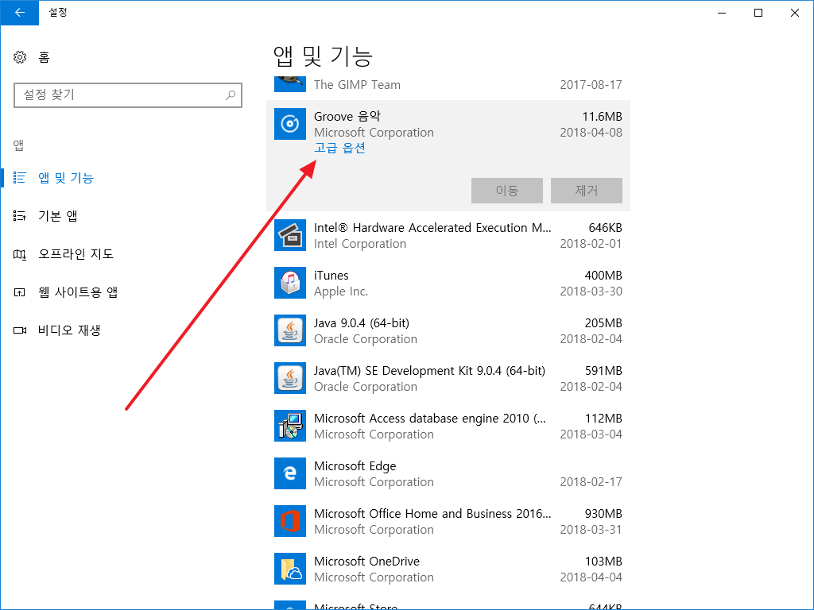Click the 930MB size value

[603, 514]
